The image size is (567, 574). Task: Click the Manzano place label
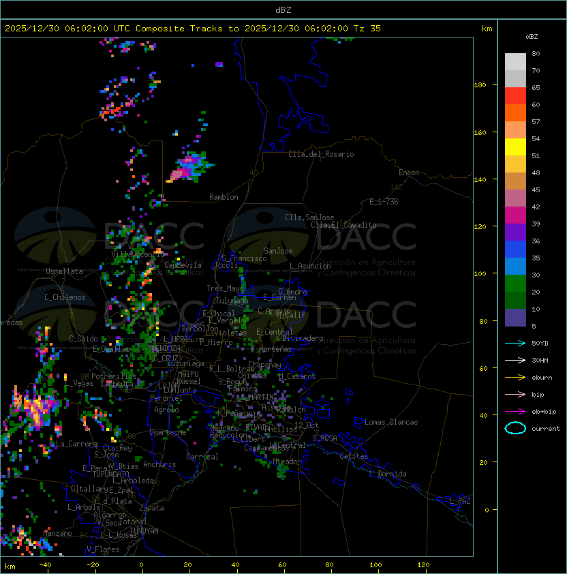[x=57, y=533]
